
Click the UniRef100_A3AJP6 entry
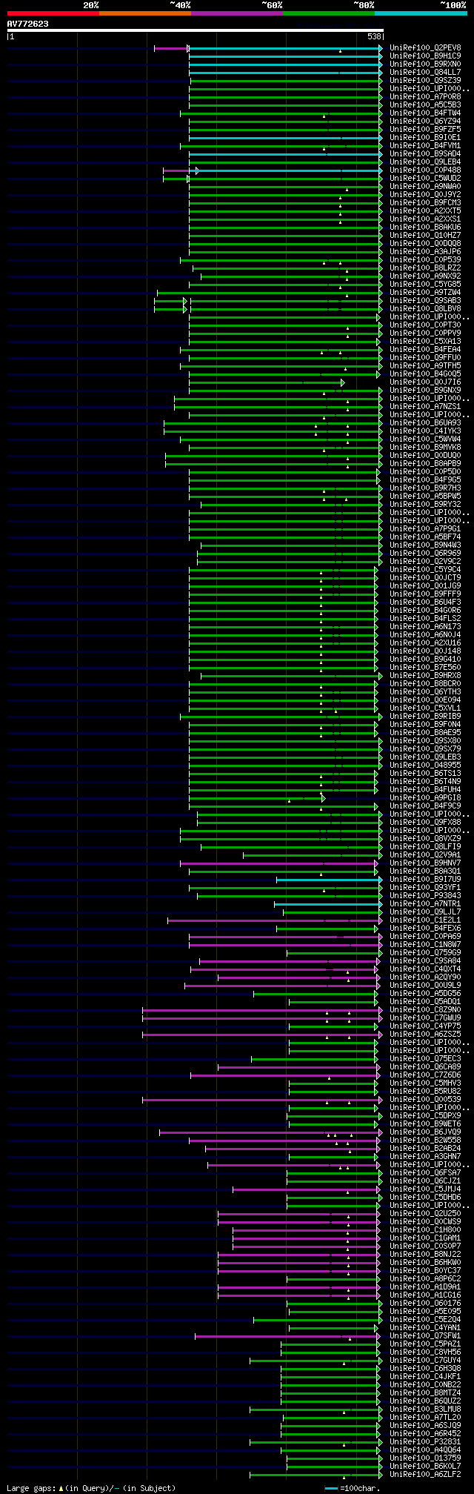(x=425, y=251)
